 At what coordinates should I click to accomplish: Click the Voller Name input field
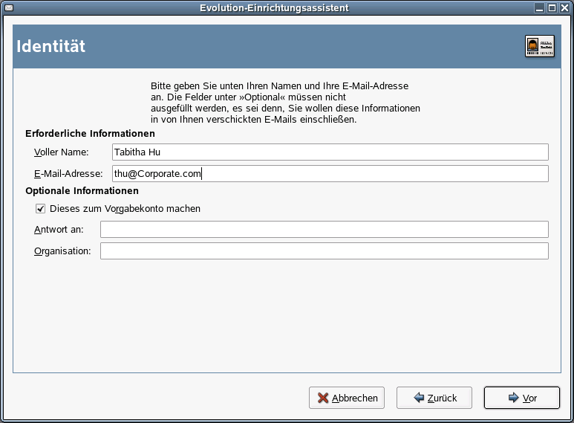pos(330,152)
